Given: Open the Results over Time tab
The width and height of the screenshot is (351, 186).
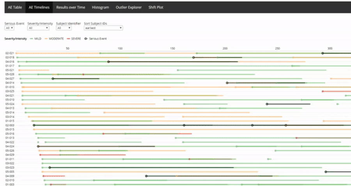Looking at the screenshot, I should click(x=71, y=7).
